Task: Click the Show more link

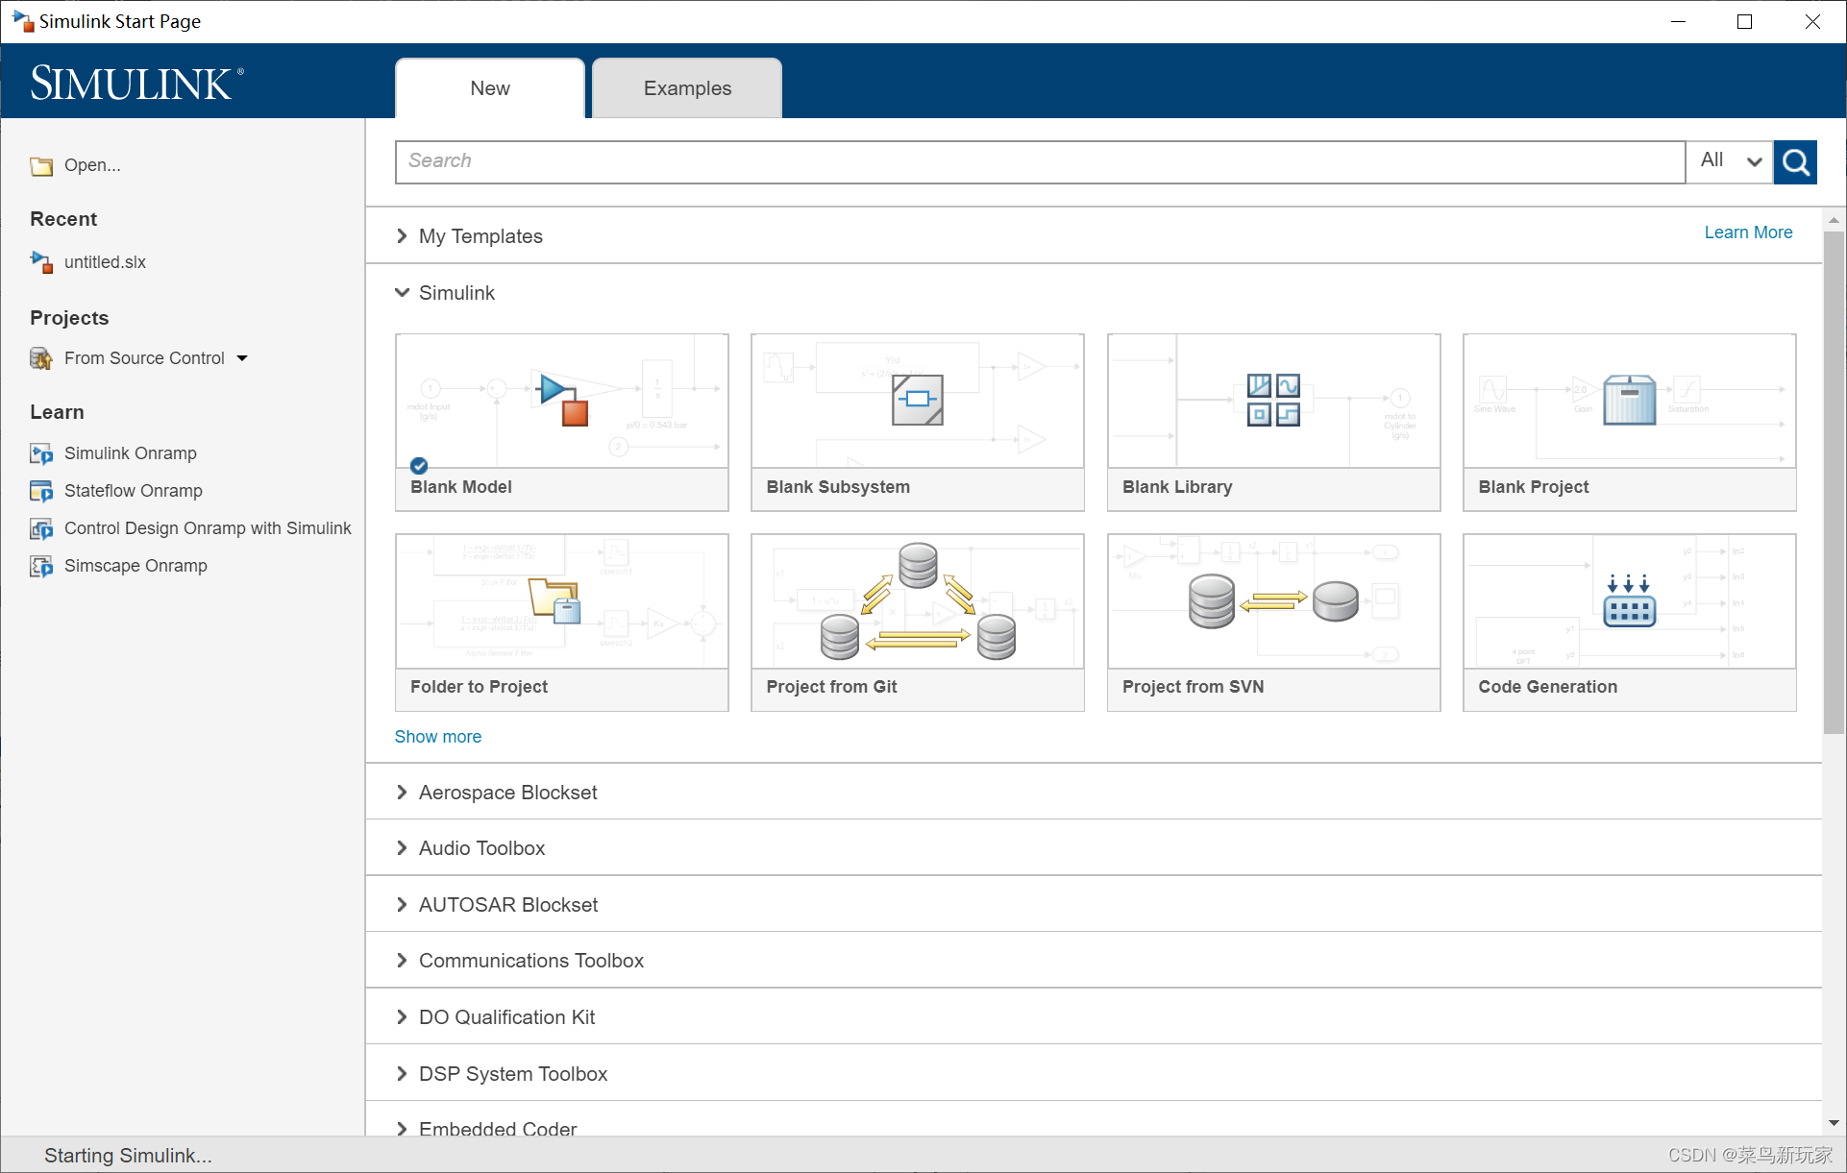Action: tap(438, 737)
